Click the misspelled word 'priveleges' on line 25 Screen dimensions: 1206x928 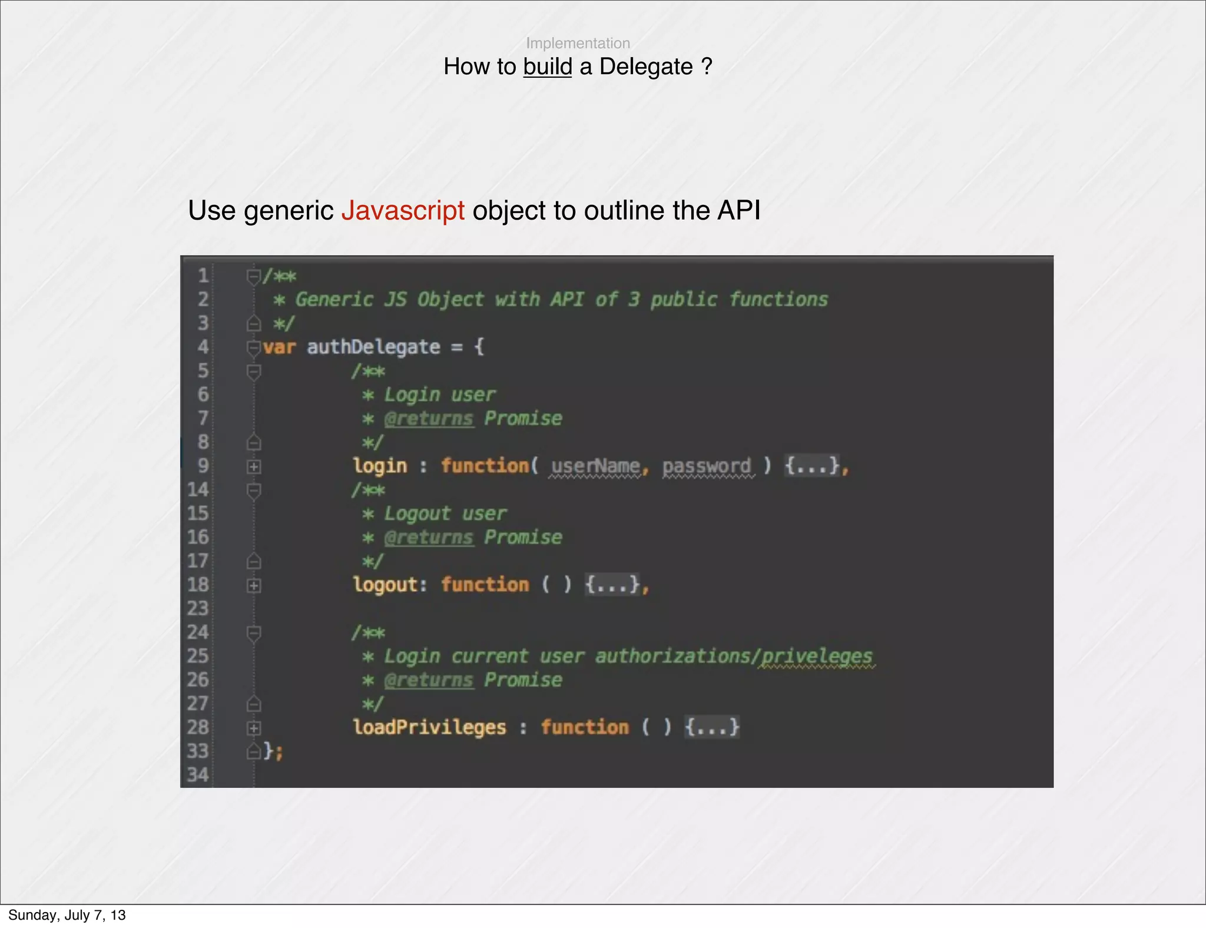[817, 657]
